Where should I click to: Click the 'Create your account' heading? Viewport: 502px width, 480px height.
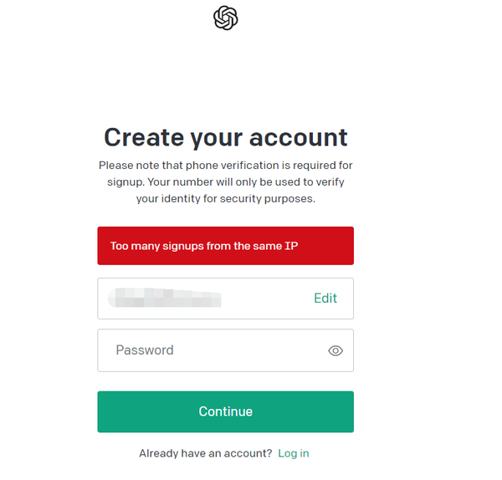[x=226, y=137]
